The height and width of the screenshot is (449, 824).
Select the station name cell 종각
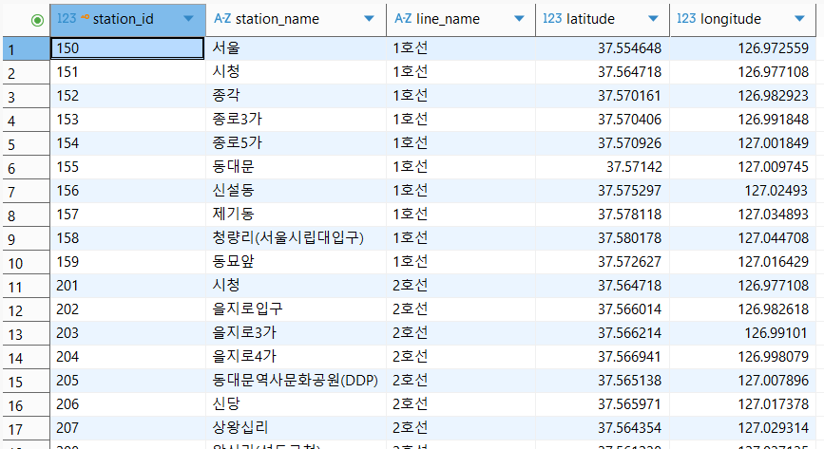click(x=296, y=96)
